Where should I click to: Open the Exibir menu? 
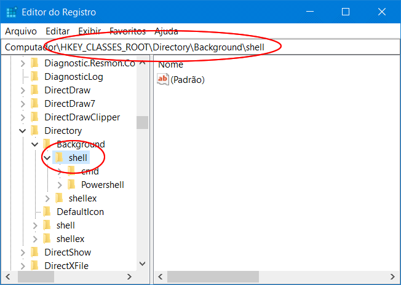(x=90, y=31)
